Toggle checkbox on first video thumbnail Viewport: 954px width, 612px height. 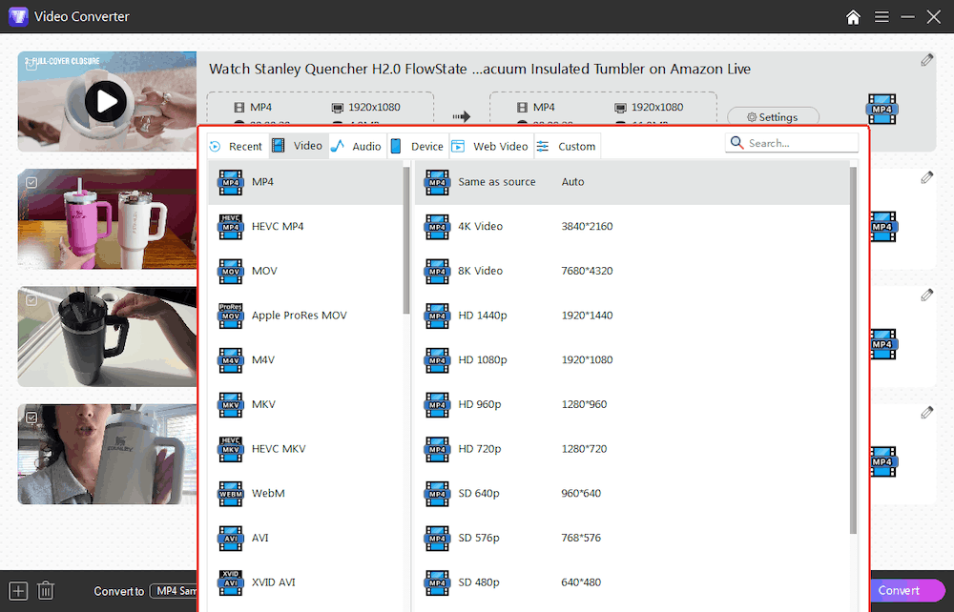31,65
